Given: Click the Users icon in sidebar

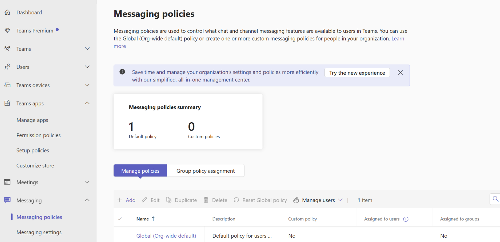Looking at the screenshot, I should pos(7,67).
